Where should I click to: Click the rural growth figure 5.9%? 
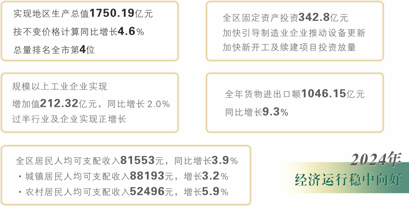pos(215,191)
